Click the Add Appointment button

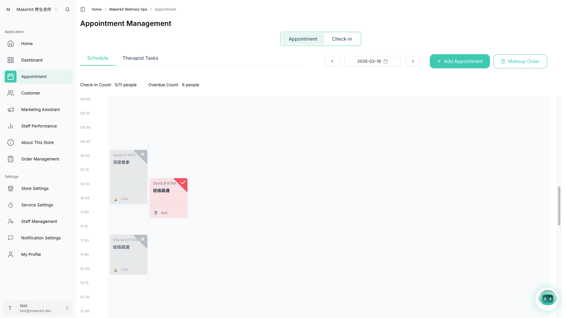coord(460,61)
